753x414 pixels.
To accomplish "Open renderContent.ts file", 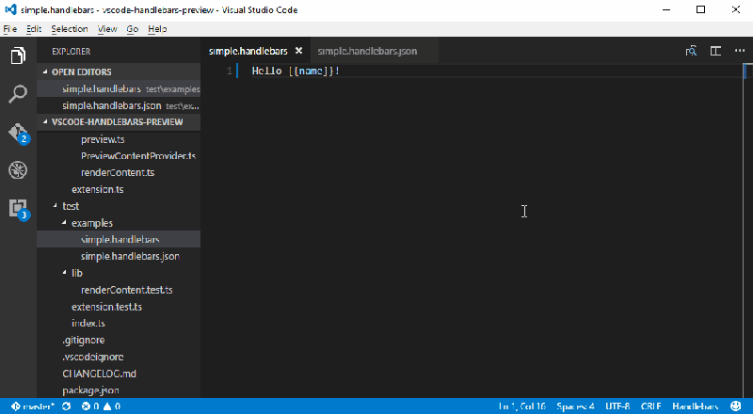I will coord(118,172).
